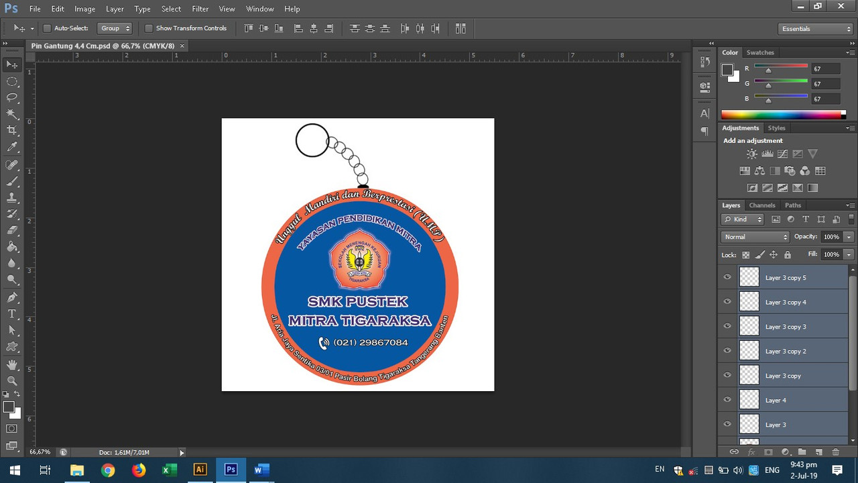Open the Color panel options menu
858x483 pixels.
tap(850, 52)
